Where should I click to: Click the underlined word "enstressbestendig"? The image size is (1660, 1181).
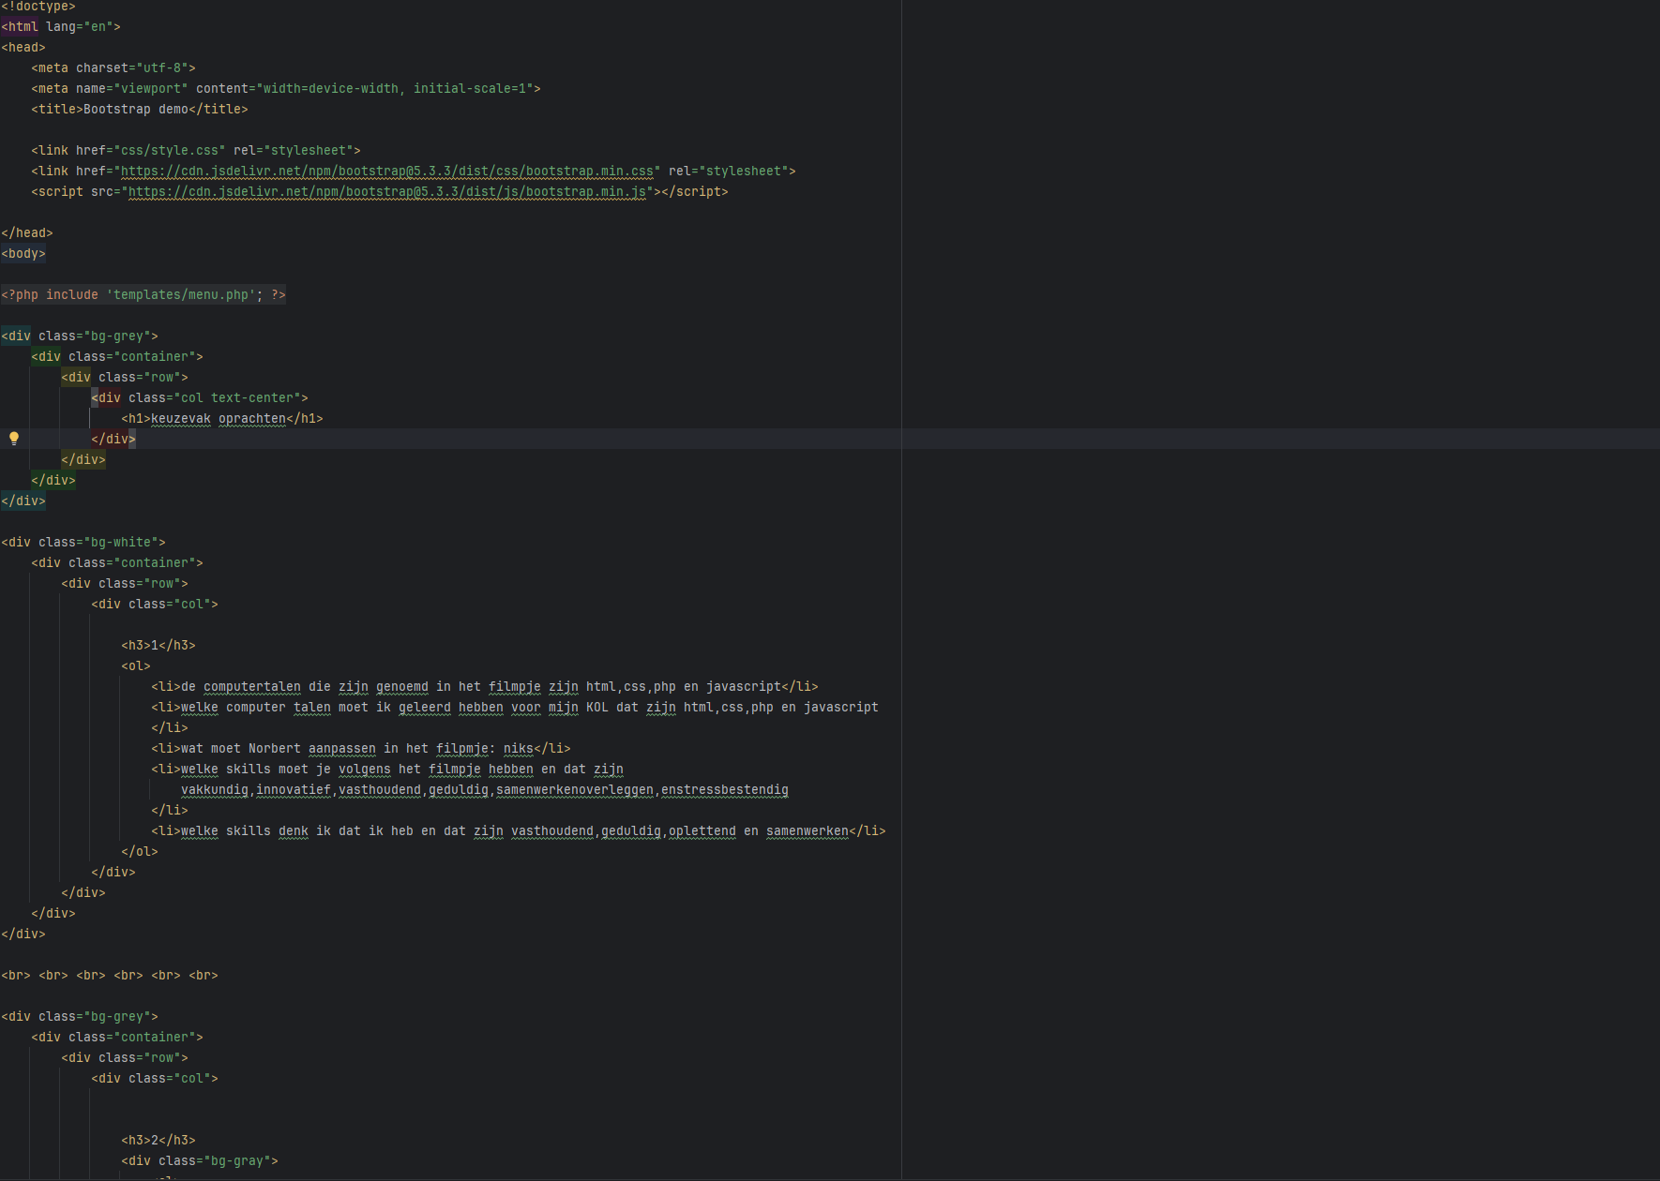724,790
